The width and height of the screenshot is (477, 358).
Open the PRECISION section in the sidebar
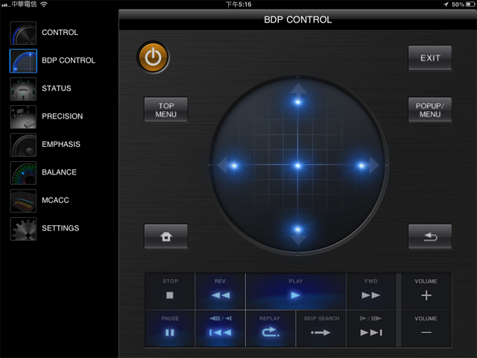(x=60, y=116)
